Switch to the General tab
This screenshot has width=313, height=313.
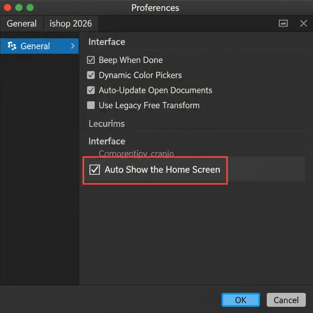click(x=21, y=24)
